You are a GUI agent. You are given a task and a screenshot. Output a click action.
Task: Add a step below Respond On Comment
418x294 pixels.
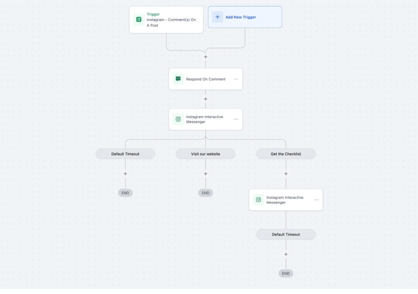coord(206,99)
